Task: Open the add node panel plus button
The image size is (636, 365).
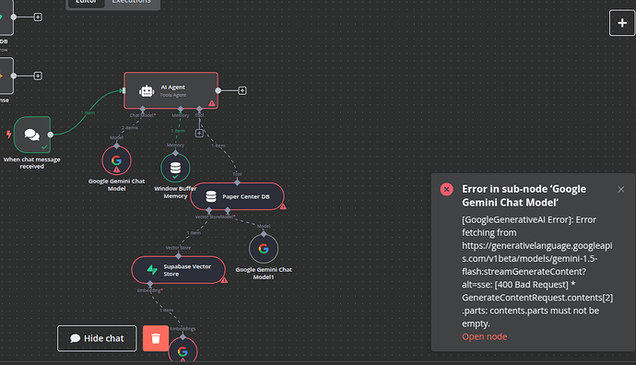Action: click(622, 23)
